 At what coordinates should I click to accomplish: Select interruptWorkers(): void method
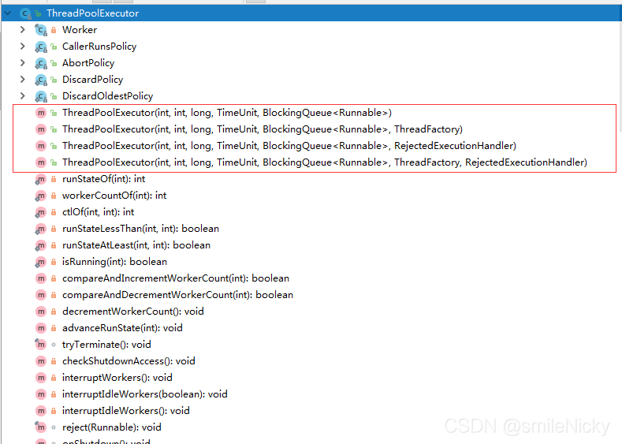(x=117, y=378)
